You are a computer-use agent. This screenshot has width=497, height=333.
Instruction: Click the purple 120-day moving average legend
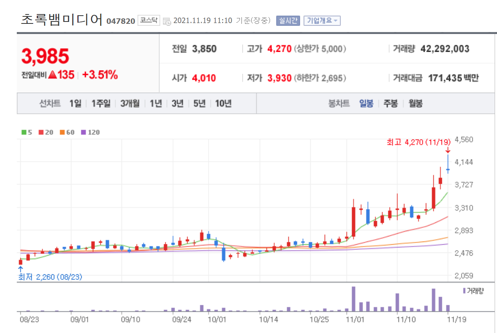tap(90, 132)
